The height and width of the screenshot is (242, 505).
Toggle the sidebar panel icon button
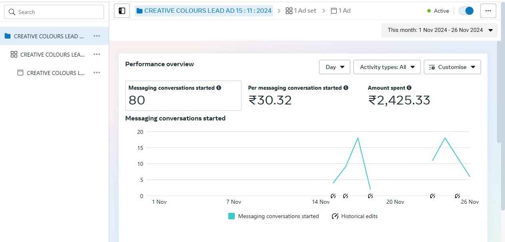(x=122, y=11)
